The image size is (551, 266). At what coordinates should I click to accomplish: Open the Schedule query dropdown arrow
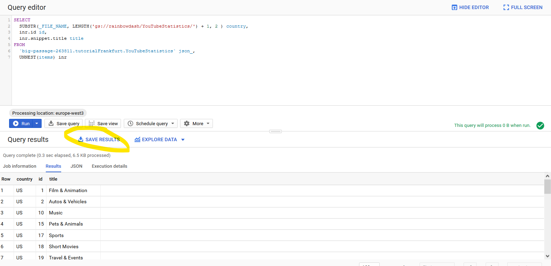click(x=173, y=123)
